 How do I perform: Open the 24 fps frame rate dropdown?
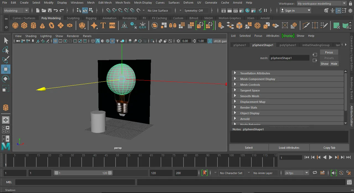coord(296,173)
